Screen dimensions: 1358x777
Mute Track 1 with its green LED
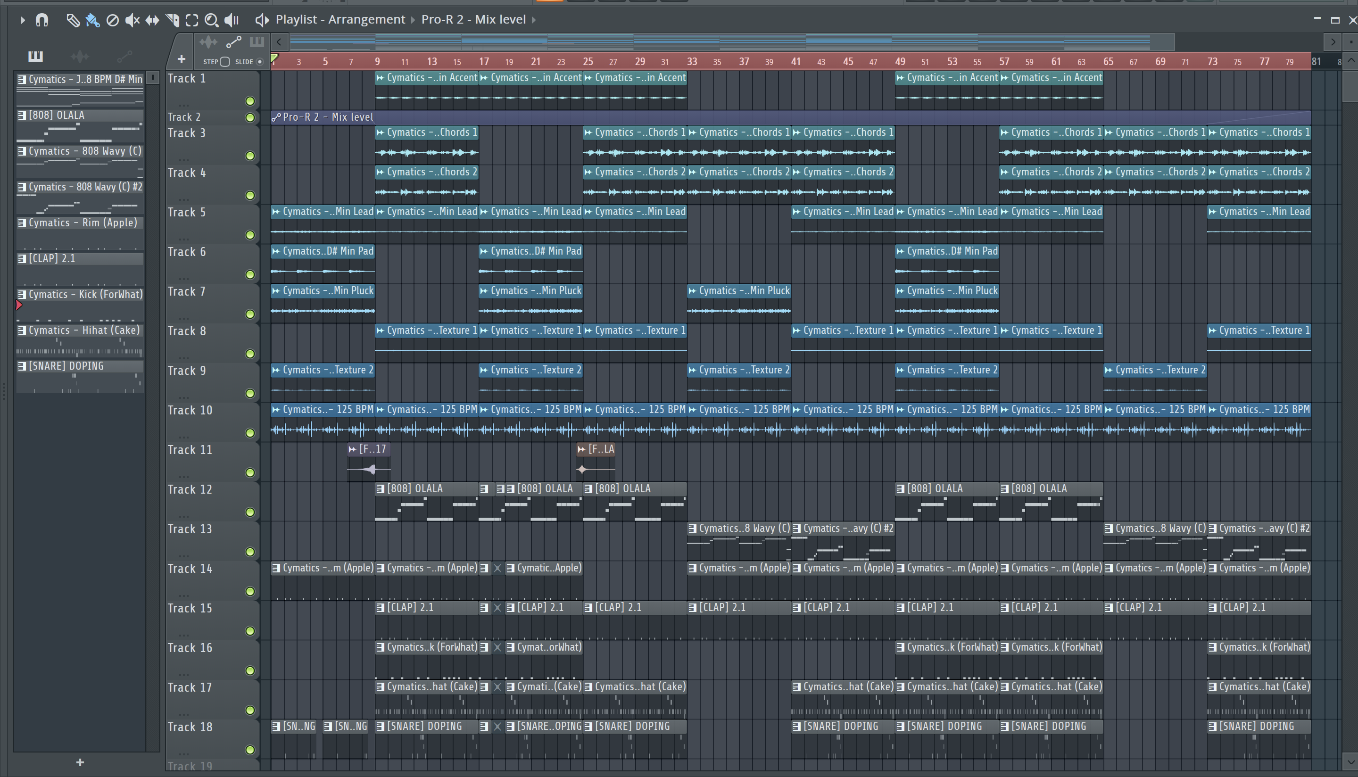coord(250,101)
